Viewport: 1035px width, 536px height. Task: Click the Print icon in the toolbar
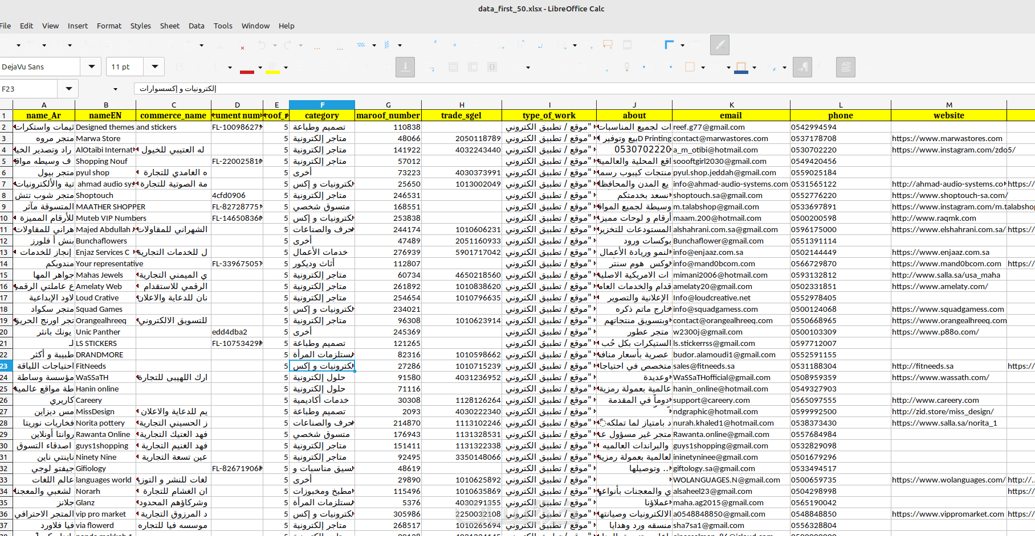click(107, 45)
